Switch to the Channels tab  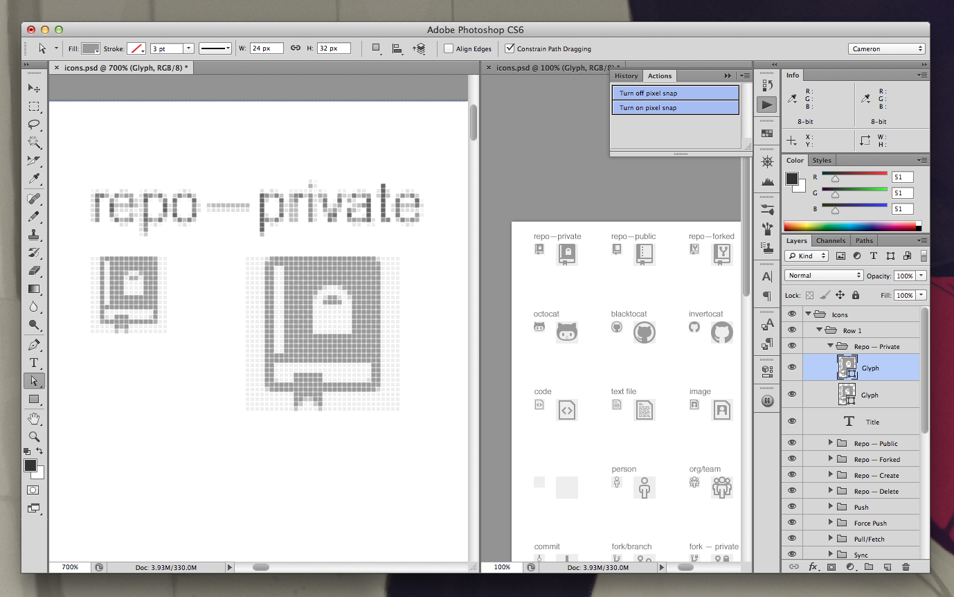point(830,240)
